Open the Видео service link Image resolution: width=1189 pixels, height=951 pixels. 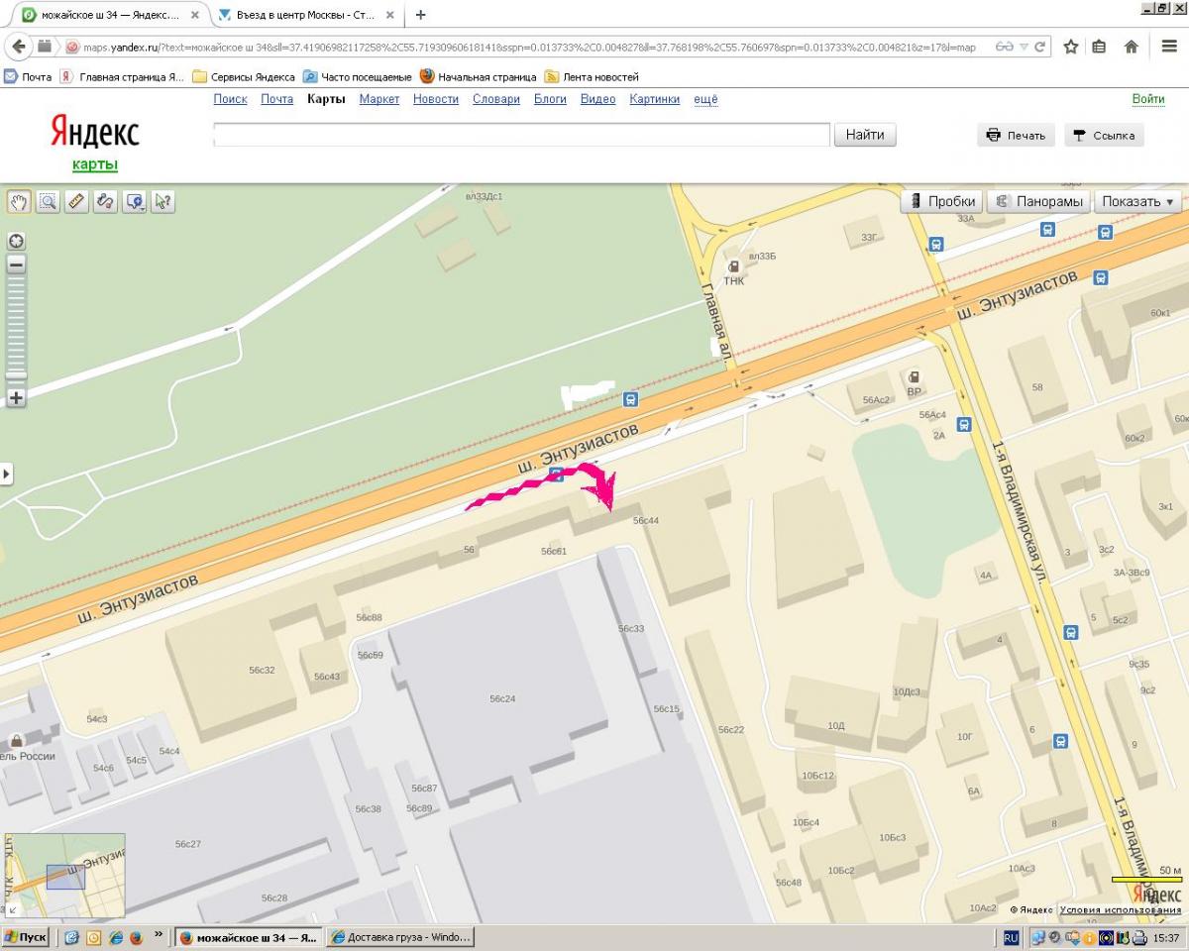coord(597,99)
